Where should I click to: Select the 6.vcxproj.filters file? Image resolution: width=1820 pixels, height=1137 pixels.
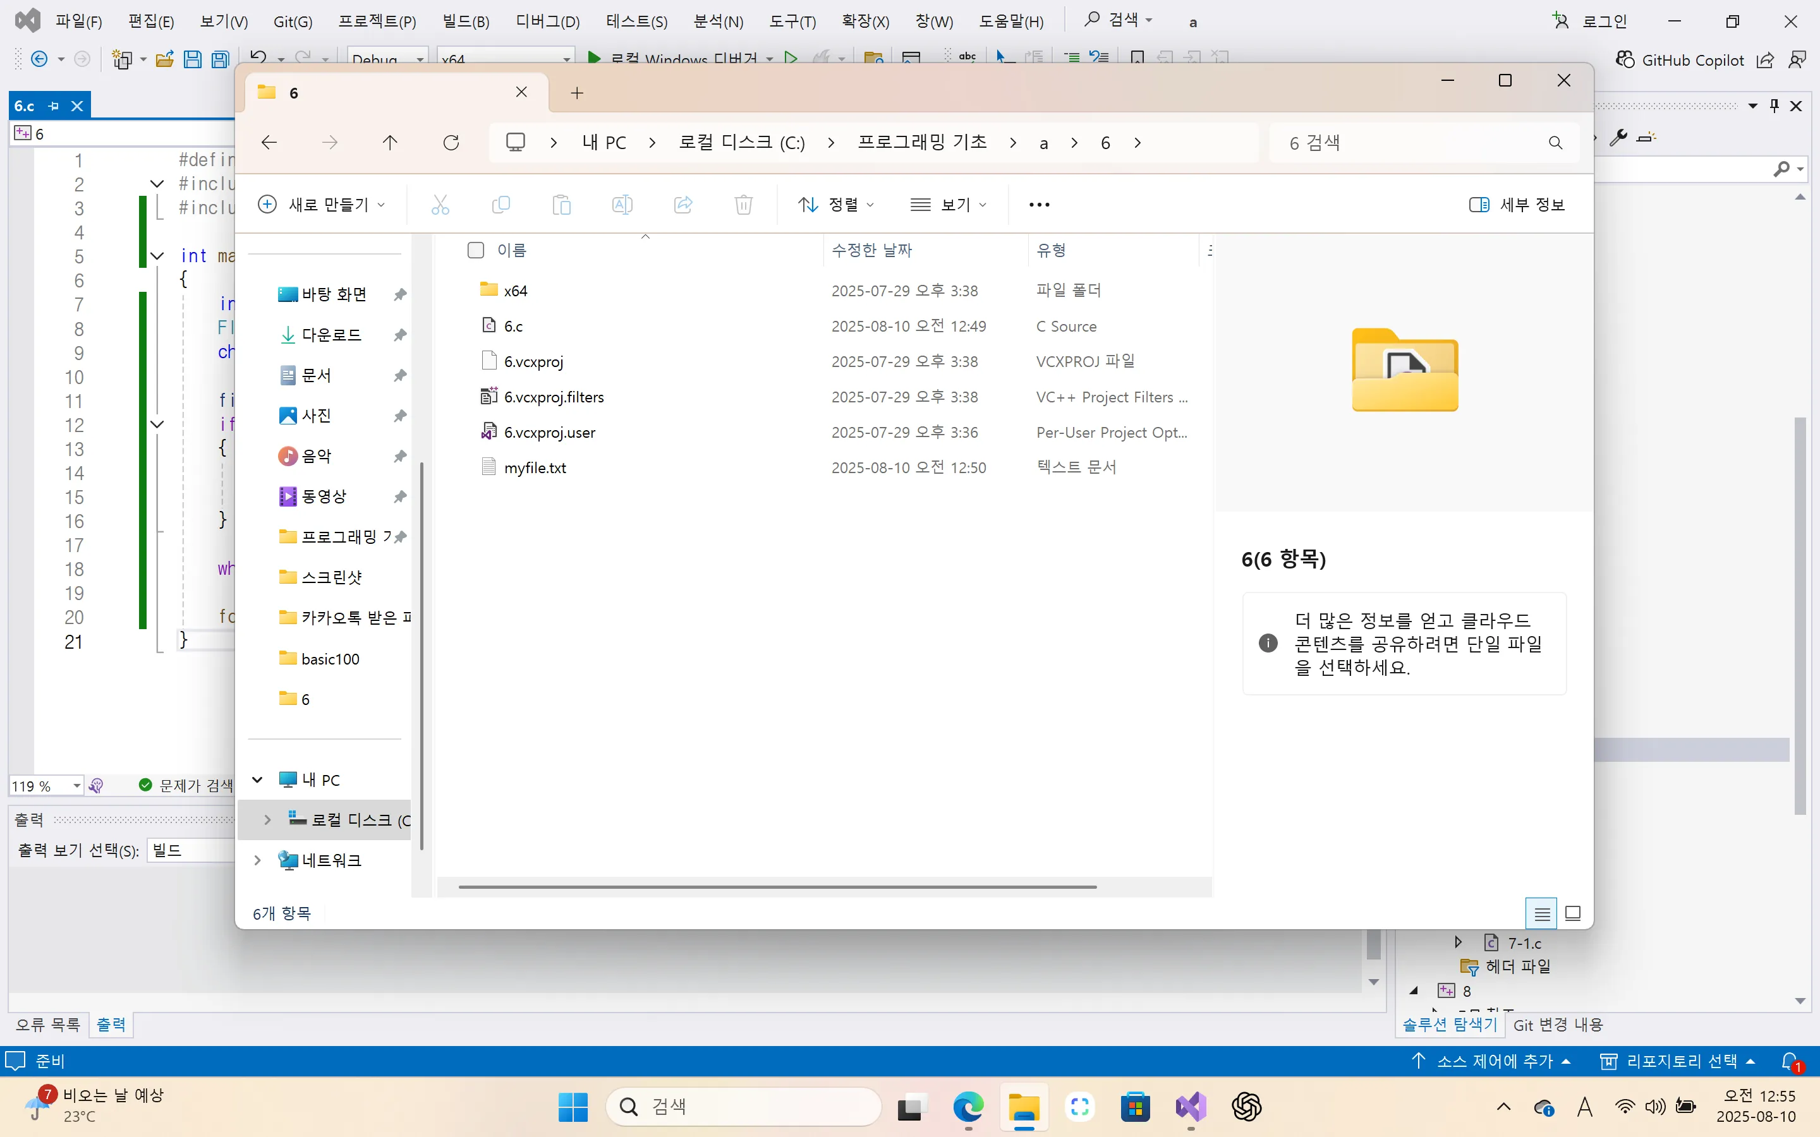coord(554,397)
